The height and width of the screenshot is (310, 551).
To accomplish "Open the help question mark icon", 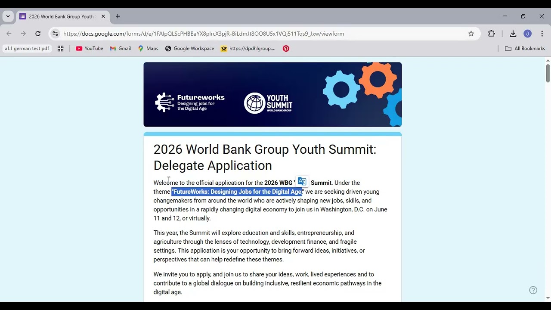I will tap(533, 290).
